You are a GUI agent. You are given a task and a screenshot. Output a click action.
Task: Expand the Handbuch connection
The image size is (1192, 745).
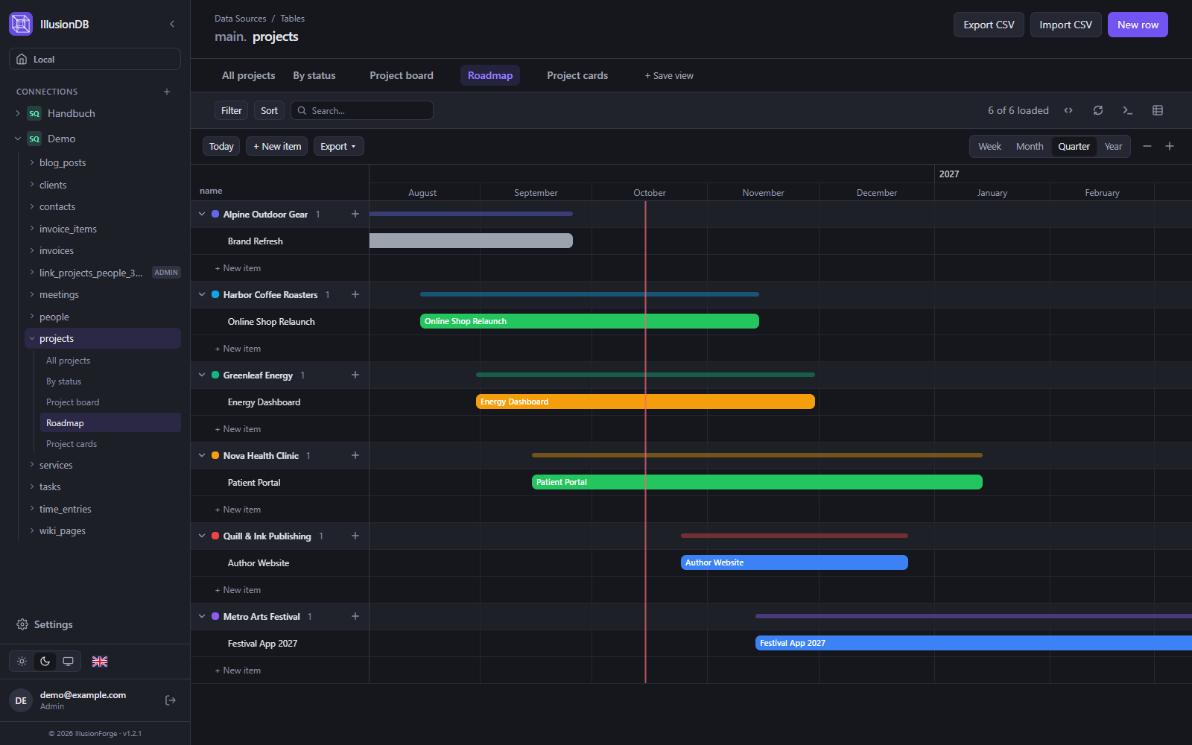(x=18, y=113)
